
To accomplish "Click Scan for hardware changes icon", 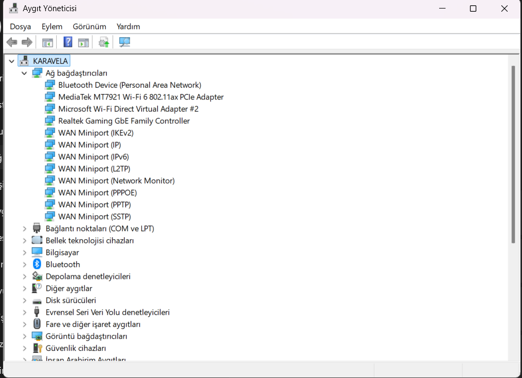I will click(124, 42).
